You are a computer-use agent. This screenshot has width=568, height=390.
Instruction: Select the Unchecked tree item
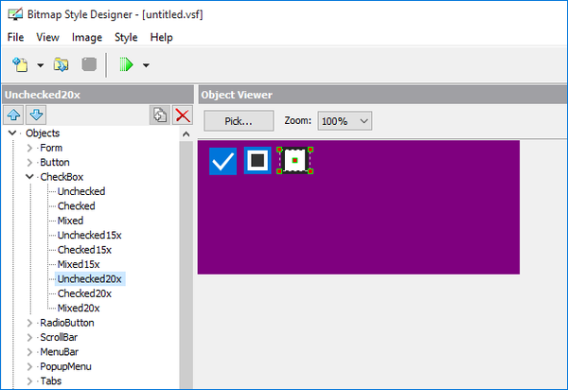click(x=81, y=191)
